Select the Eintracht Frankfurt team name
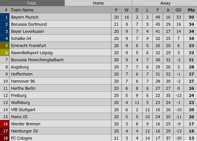Viewport: 197px width, 141px height. coord(28,45)
